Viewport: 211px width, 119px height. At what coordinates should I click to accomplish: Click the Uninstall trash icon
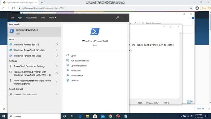click(68, 80)
